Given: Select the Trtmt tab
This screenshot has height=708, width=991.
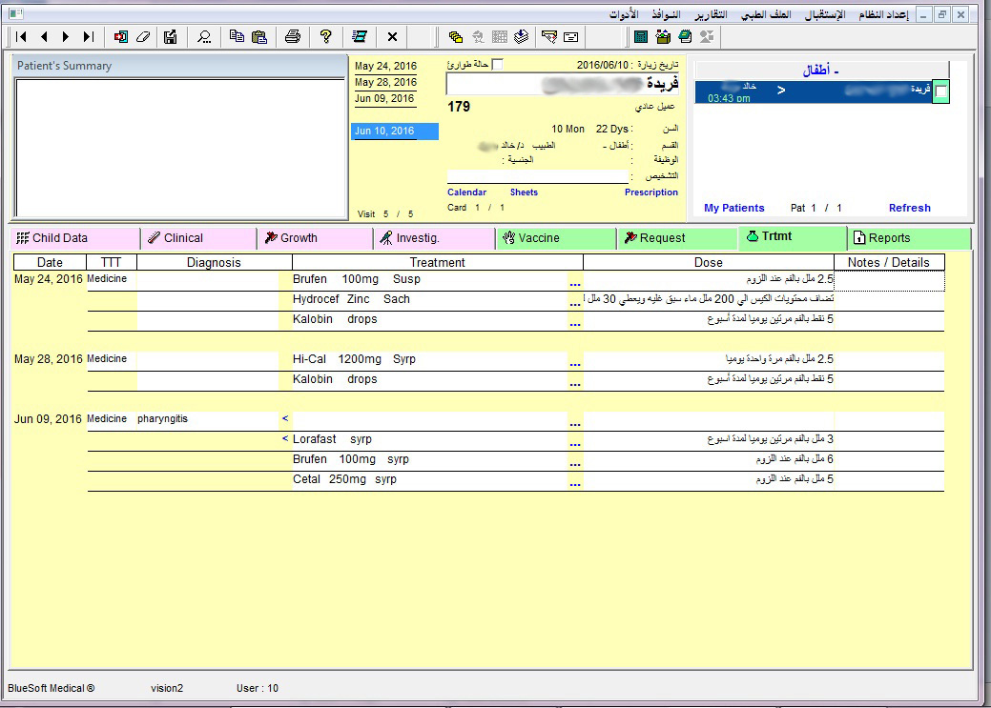Looking at the screenshot, I should coord(792,237).
